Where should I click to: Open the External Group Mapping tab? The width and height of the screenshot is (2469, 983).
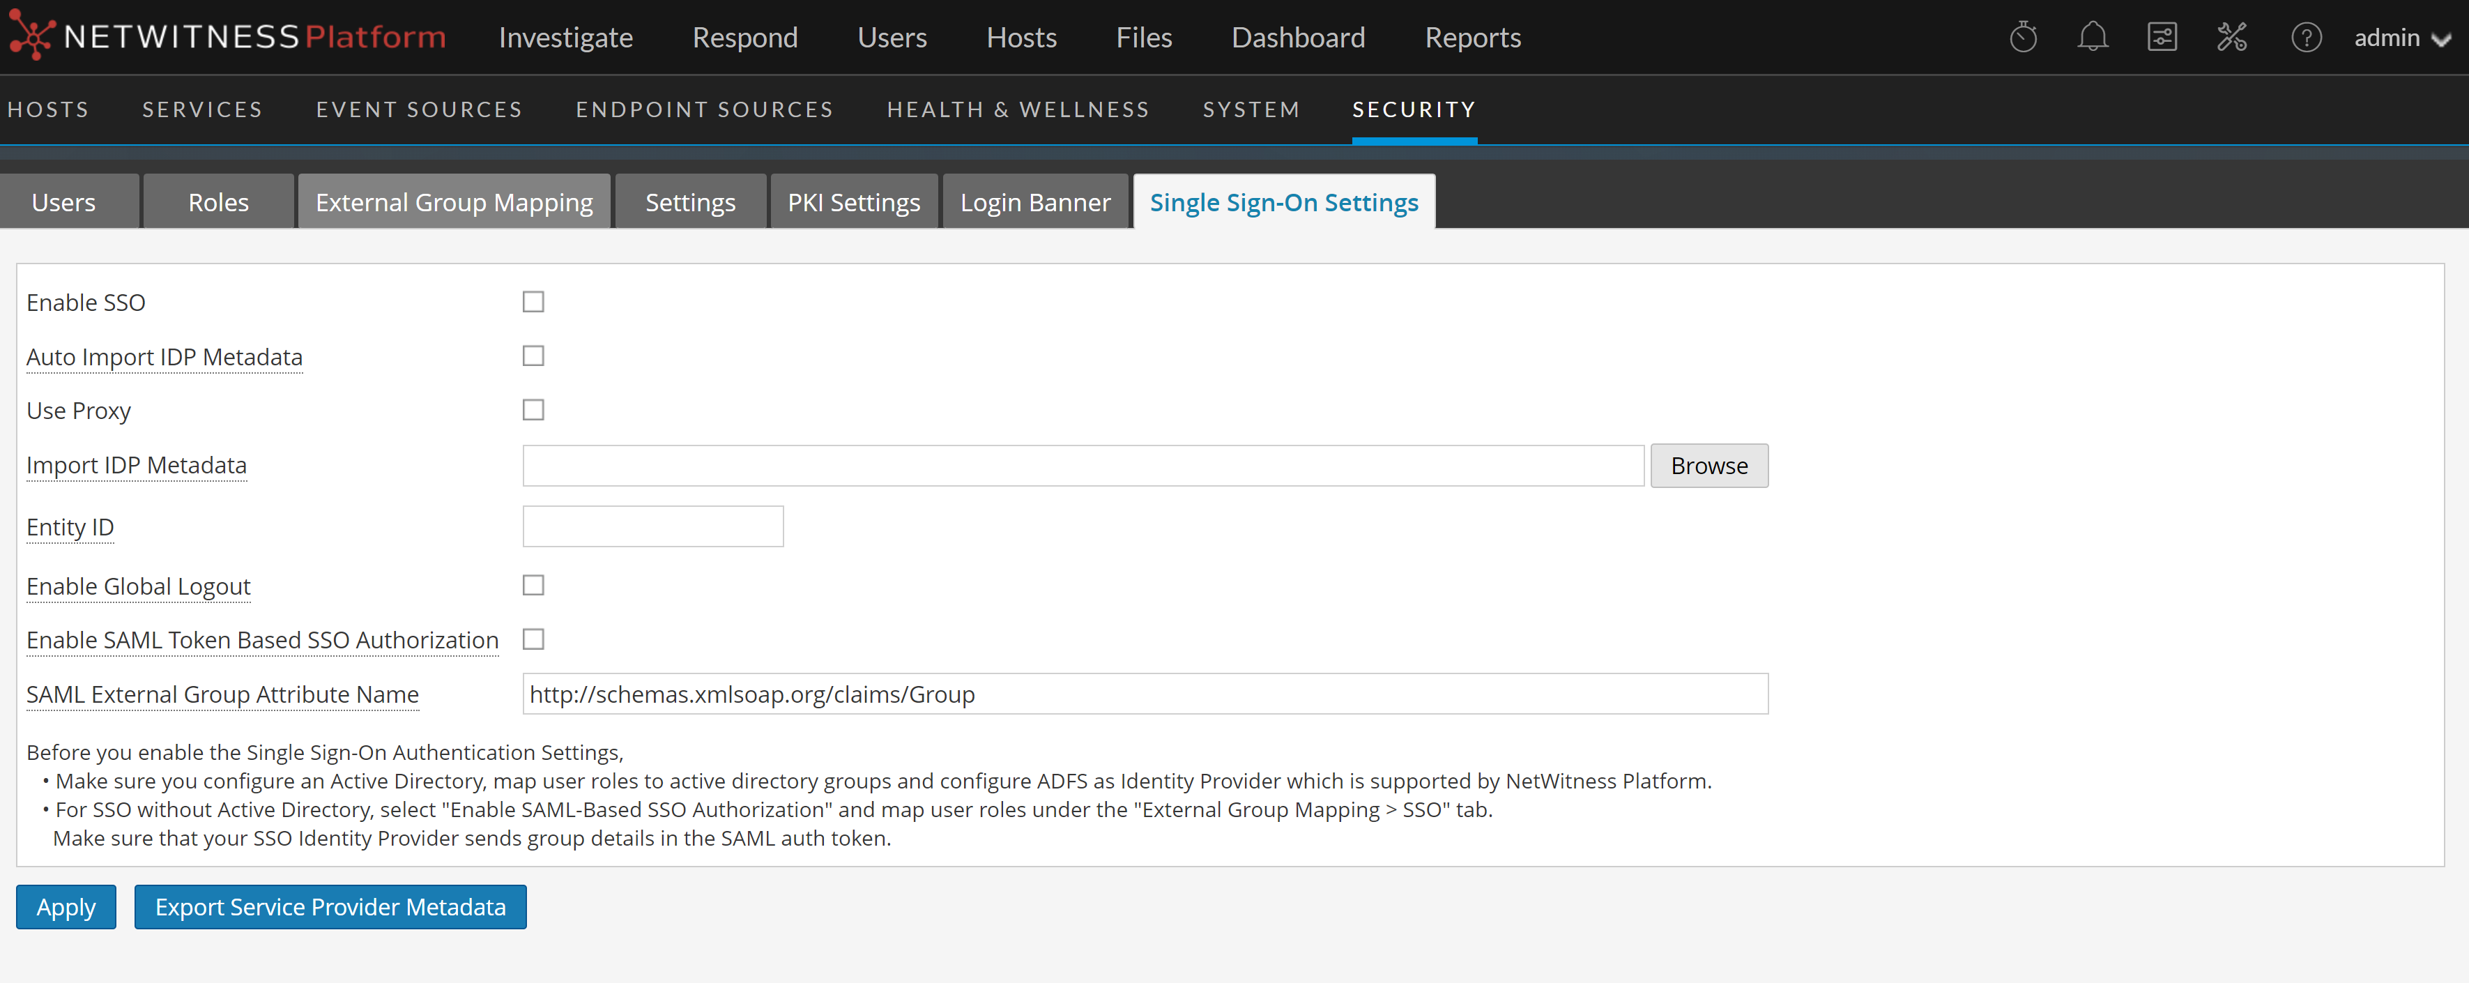453,202
